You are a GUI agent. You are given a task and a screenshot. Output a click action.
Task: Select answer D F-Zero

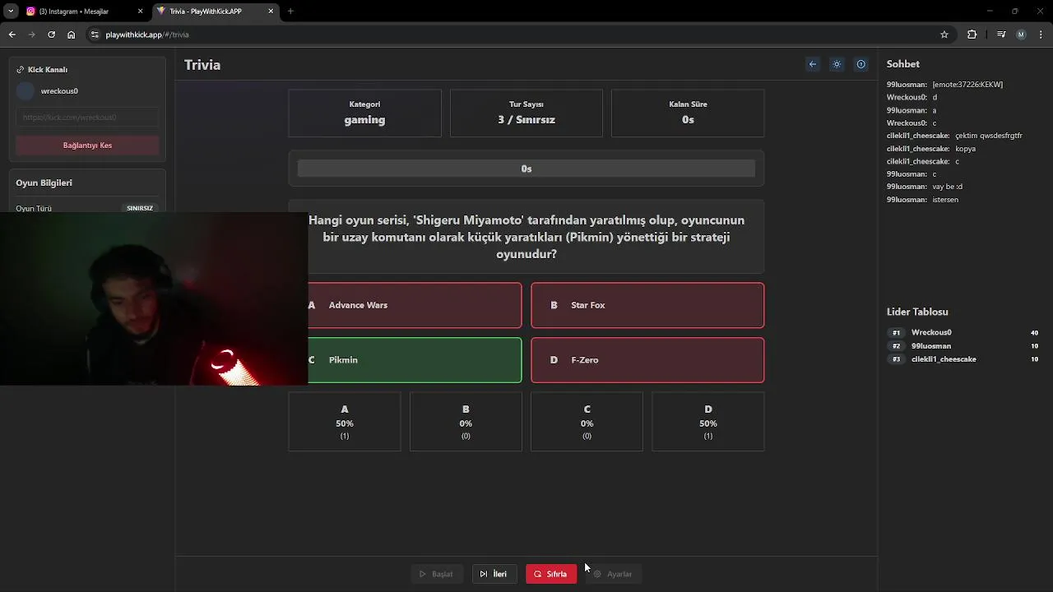coord(647,360)
